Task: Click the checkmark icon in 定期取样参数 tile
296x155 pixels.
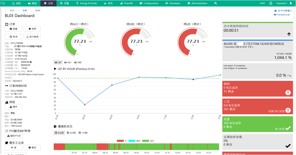Action: (x=288, y=146)
